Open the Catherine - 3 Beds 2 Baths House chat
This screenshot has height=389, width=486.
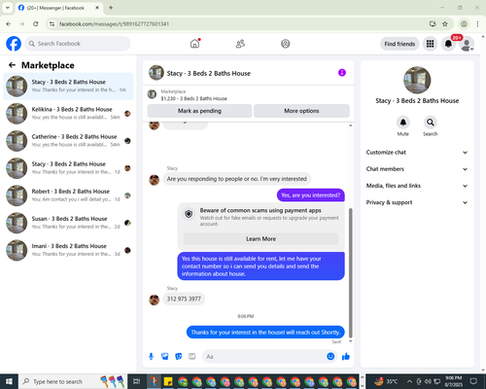(68, 141)
